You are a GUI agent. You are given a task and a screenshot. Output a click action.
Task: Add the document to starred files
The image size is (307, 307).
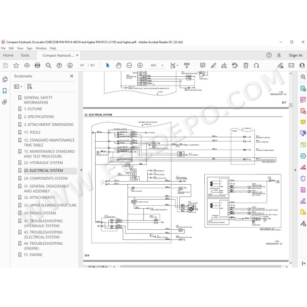click(16, 65)
